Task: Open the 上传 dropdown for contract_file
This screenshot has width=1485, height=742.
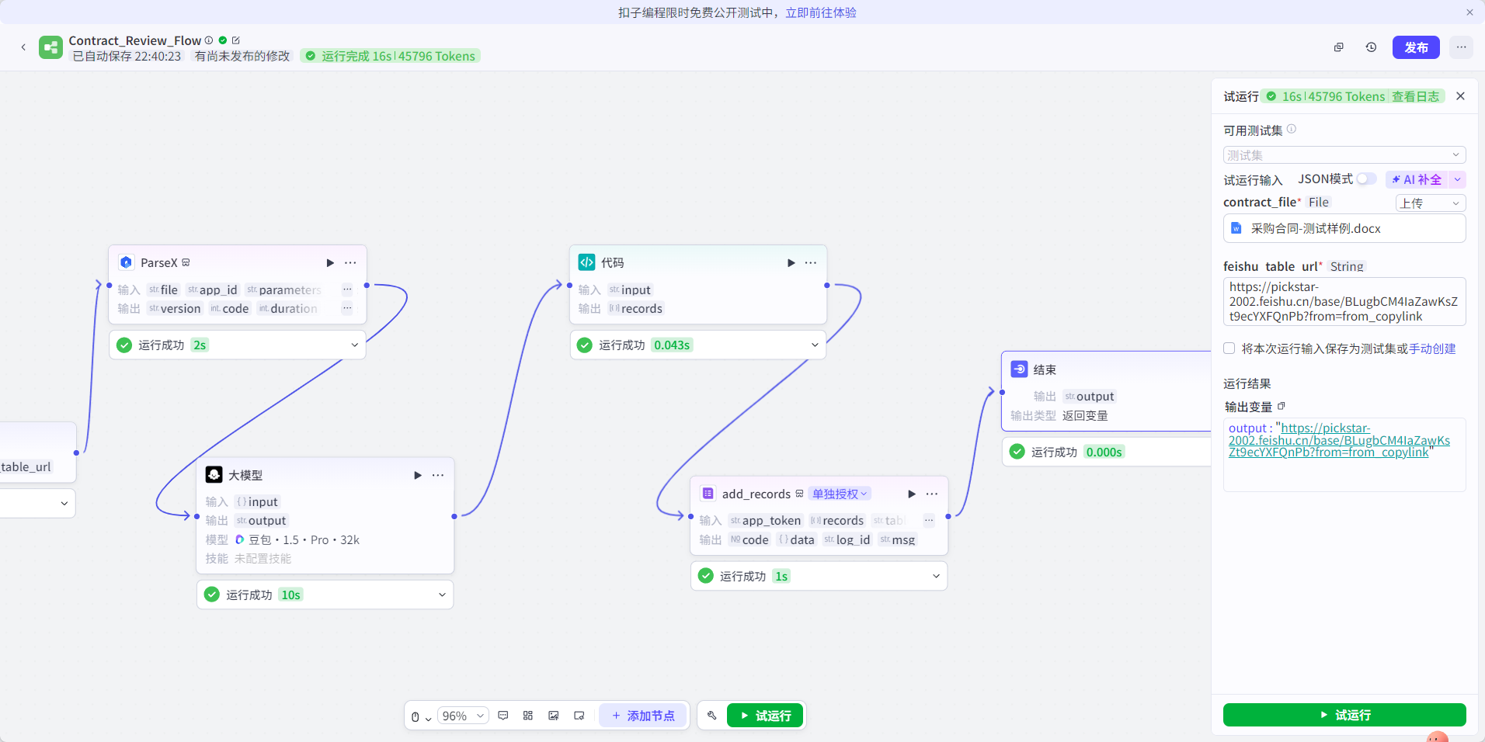Action: [1429, 202]
